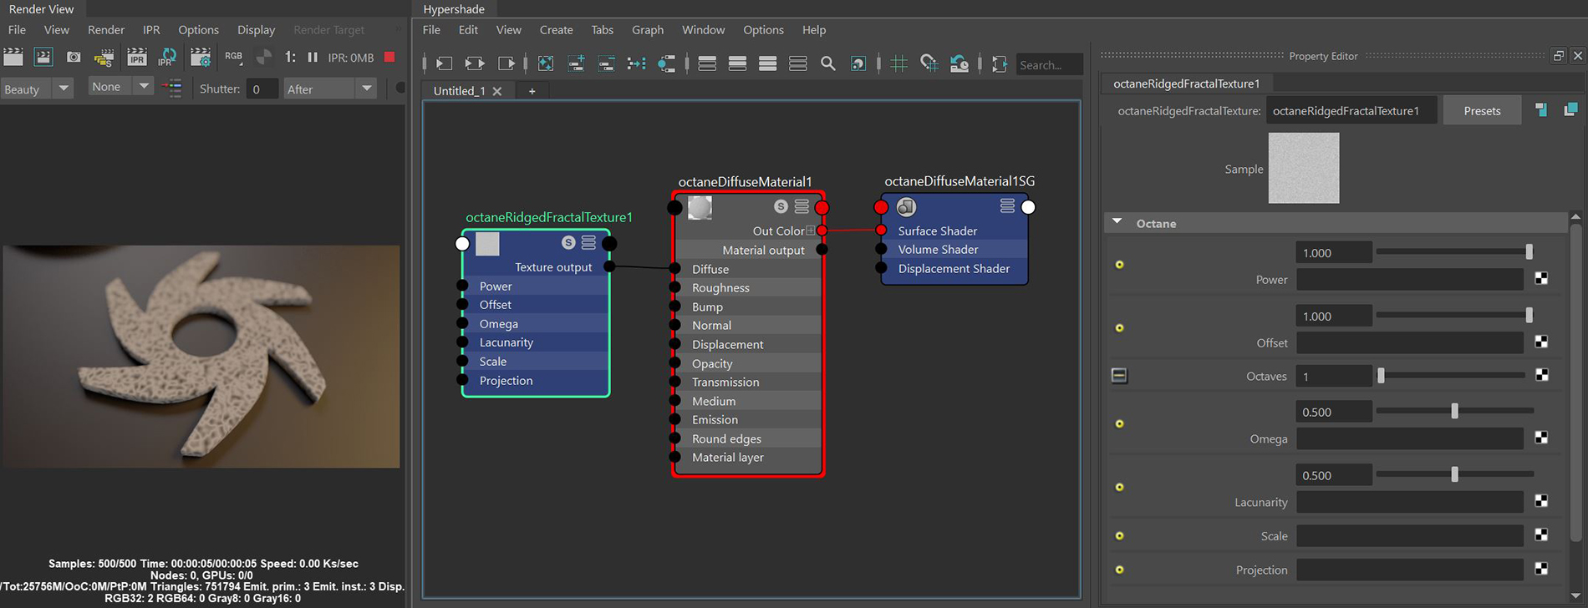Set nodes to simple view mode

707,63
